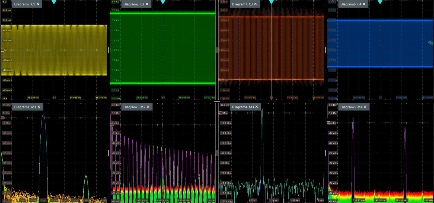434x203 pixels.
Task: Click the cyan trigger position marker in Diagram6
Action: tap(380, 2)
